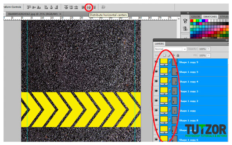Screen dimensions: 232x145
Task: Open the clone source dock icon
Action: point(185,28)
